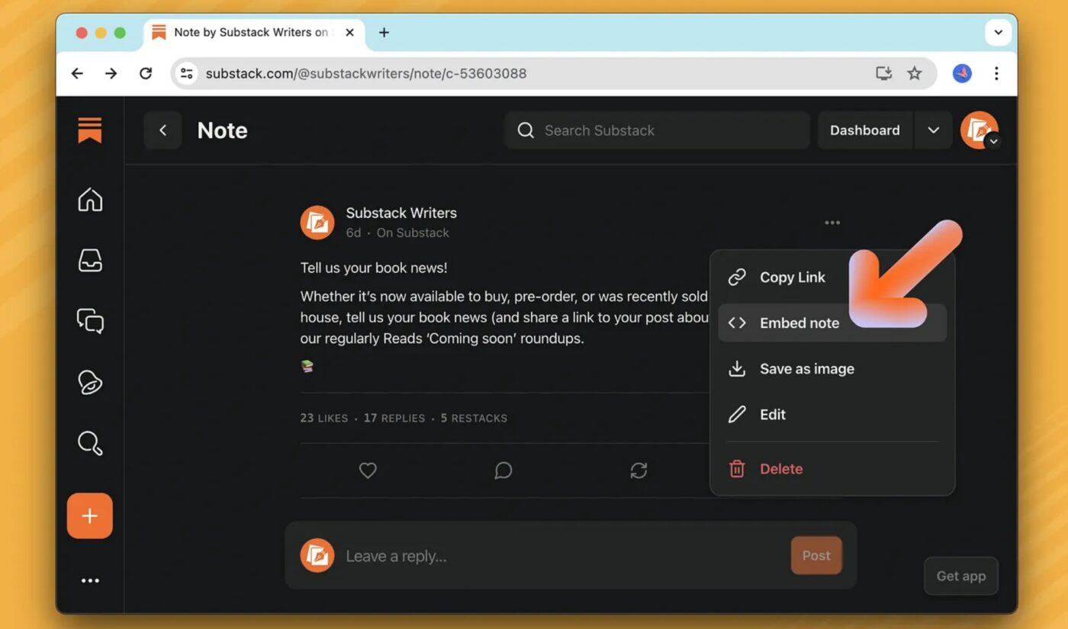Open Search using the magnifier sidebar icon
Viewport: 1068px width, 629px height.
pyautogui.click(x=89, y=443)
